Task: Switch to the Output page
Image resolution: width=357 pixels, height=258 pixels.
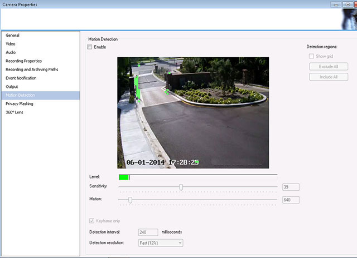Action: (12, 87)
